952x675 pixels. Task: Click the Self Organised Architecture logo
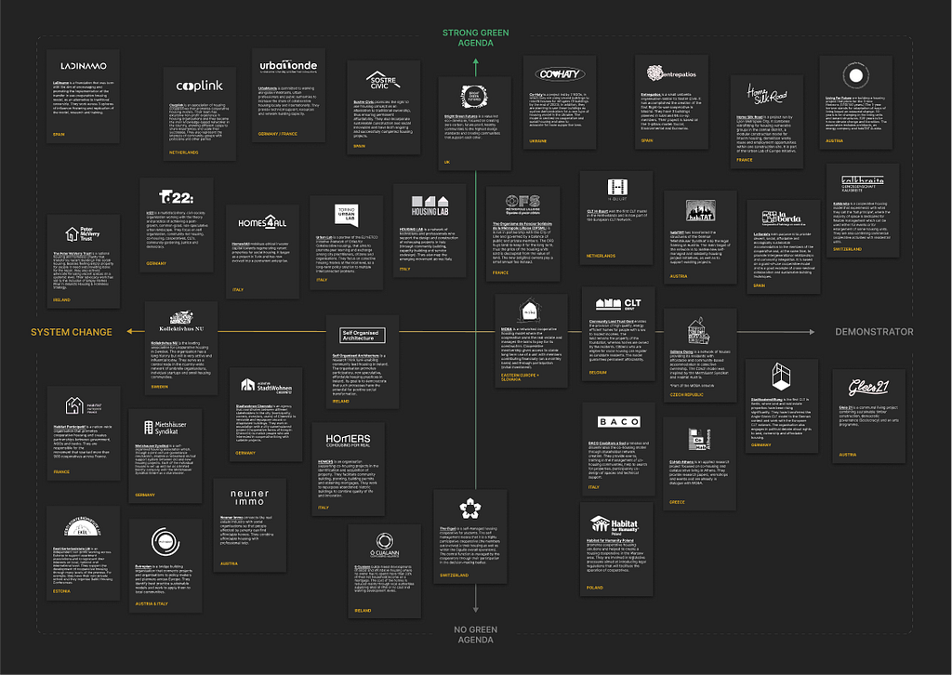point(362,335)
